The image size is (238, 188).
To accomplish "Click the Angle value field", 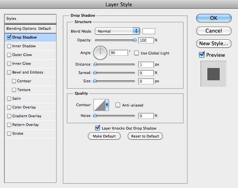I will [119, 53].
